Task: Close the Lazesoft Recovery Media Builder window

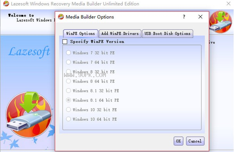Action: click(x=228, y=4)
